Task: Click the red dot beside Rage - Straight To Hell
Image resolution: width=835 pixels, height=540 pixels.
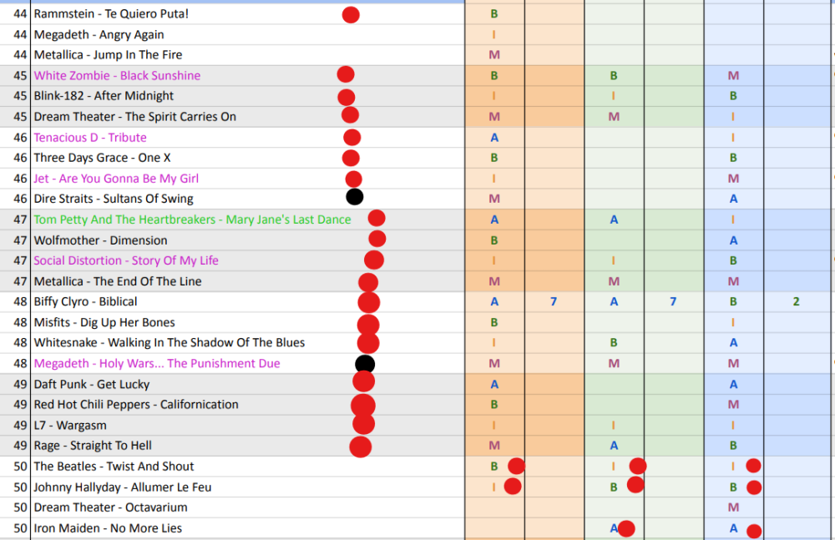Action: (360, 447)
